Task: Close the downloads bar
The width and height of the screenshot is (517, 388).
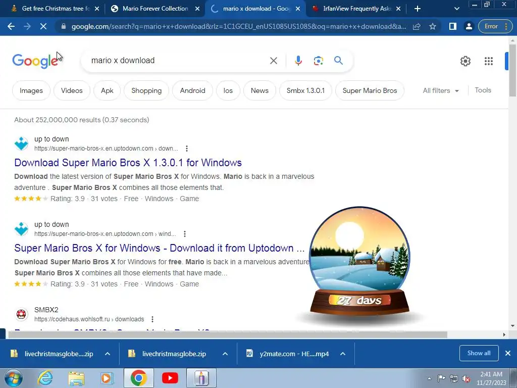Action: (x=508, y=353)
